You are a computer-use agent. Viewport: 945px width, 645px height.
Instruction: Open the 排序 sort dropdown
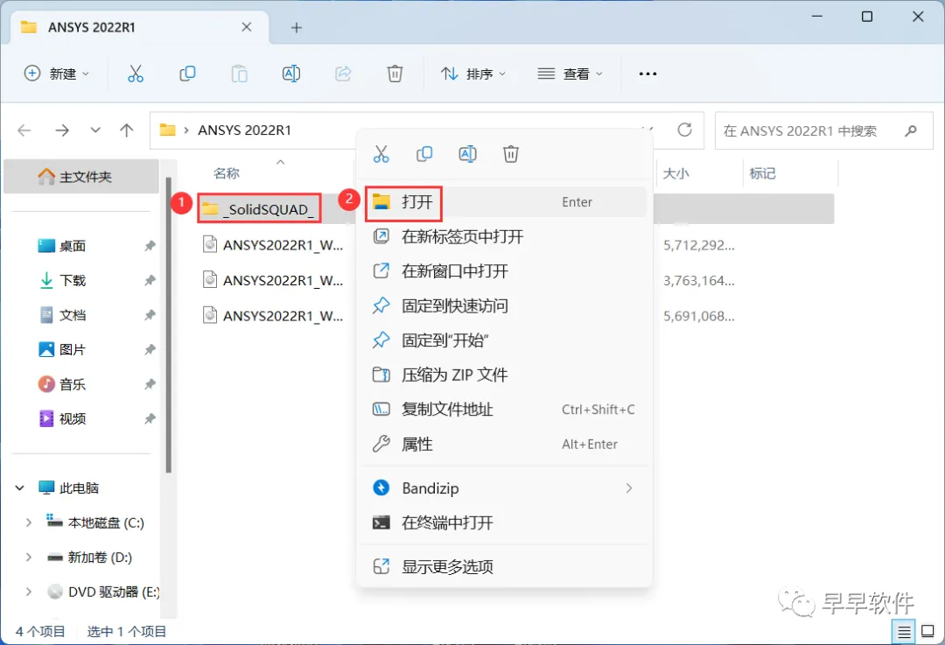473,74
